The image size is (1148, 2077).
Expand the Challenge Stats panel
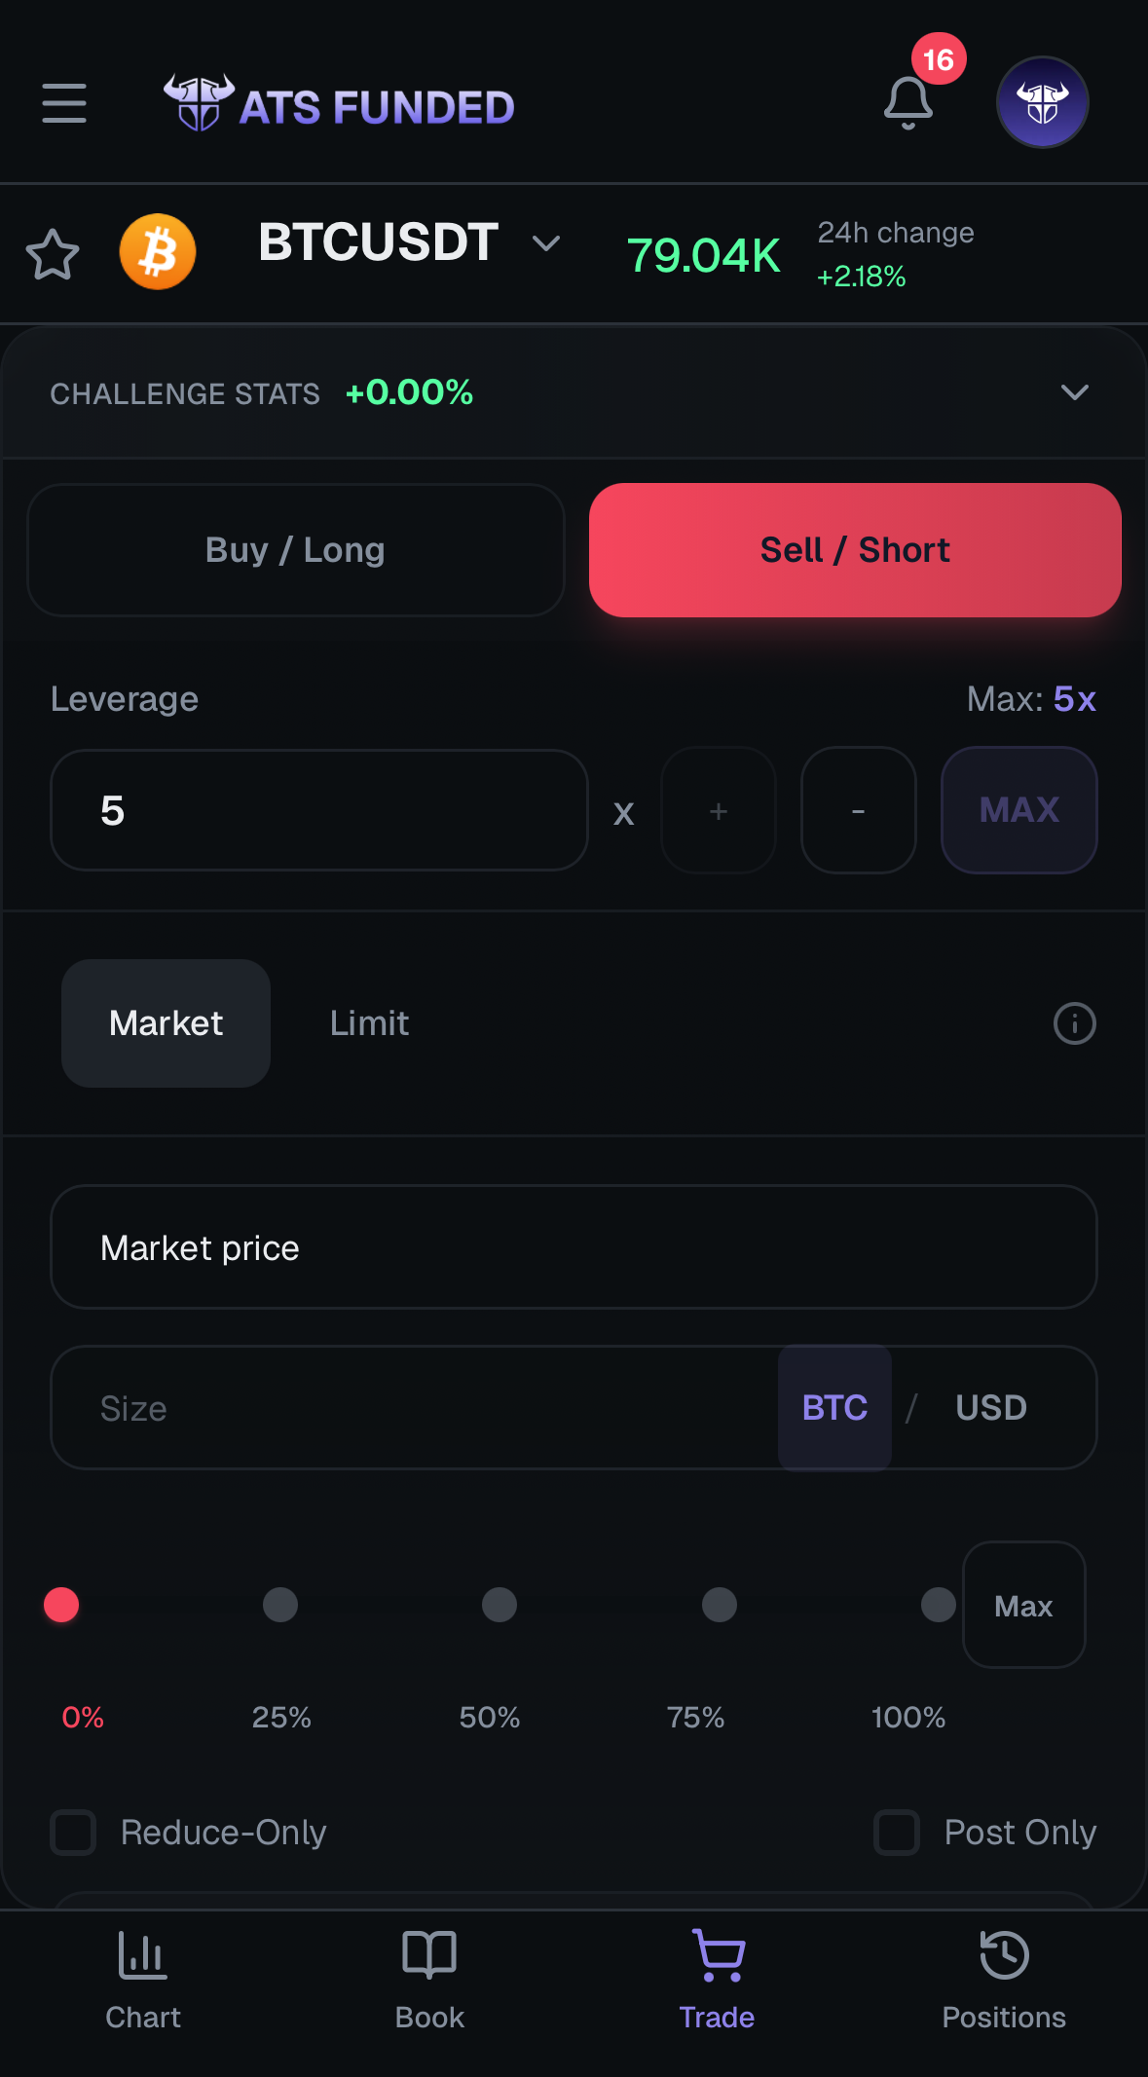pos(1074,392)
